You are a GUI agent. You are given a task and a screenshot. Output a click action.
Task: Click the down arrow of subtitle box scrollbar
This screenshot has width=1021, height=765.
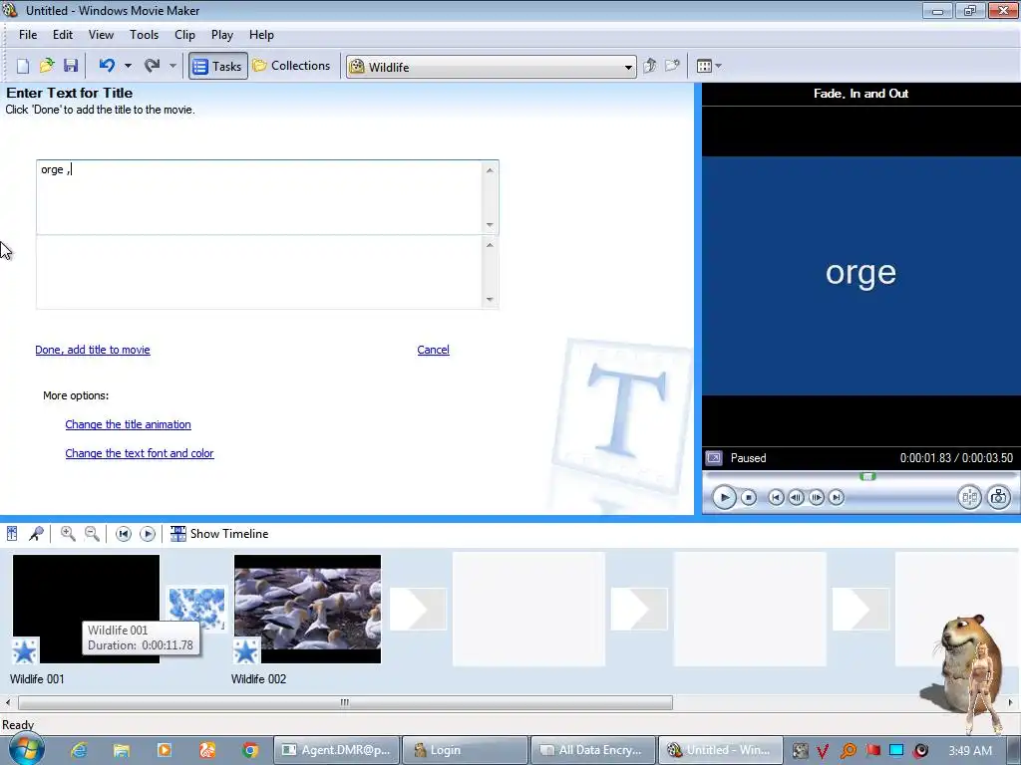coord(490,300)
